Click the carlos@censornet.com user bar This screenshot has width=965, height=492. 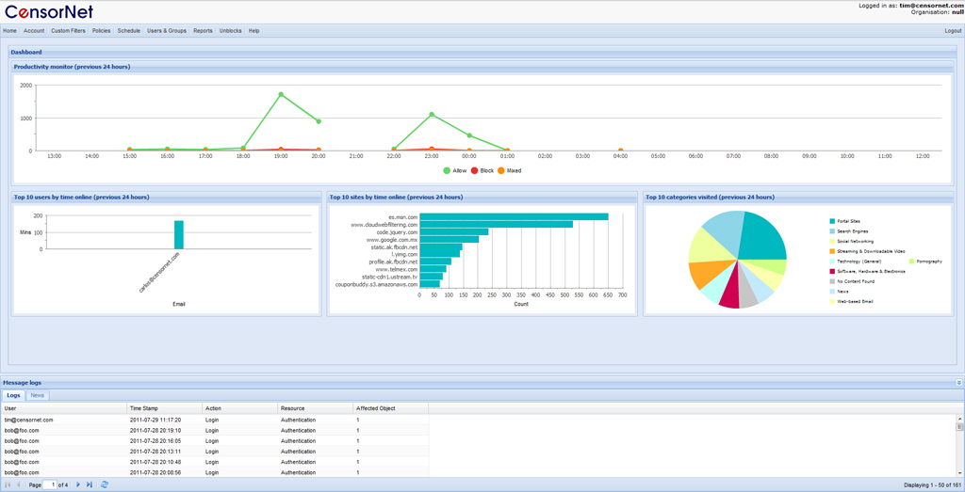click(179, 234)
